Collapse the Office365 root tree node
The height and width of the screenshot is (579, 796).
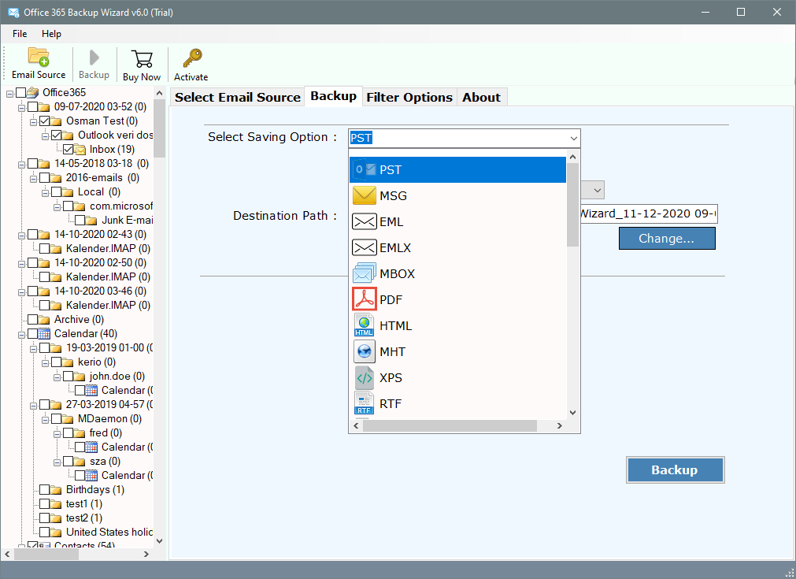coord(9,94)
